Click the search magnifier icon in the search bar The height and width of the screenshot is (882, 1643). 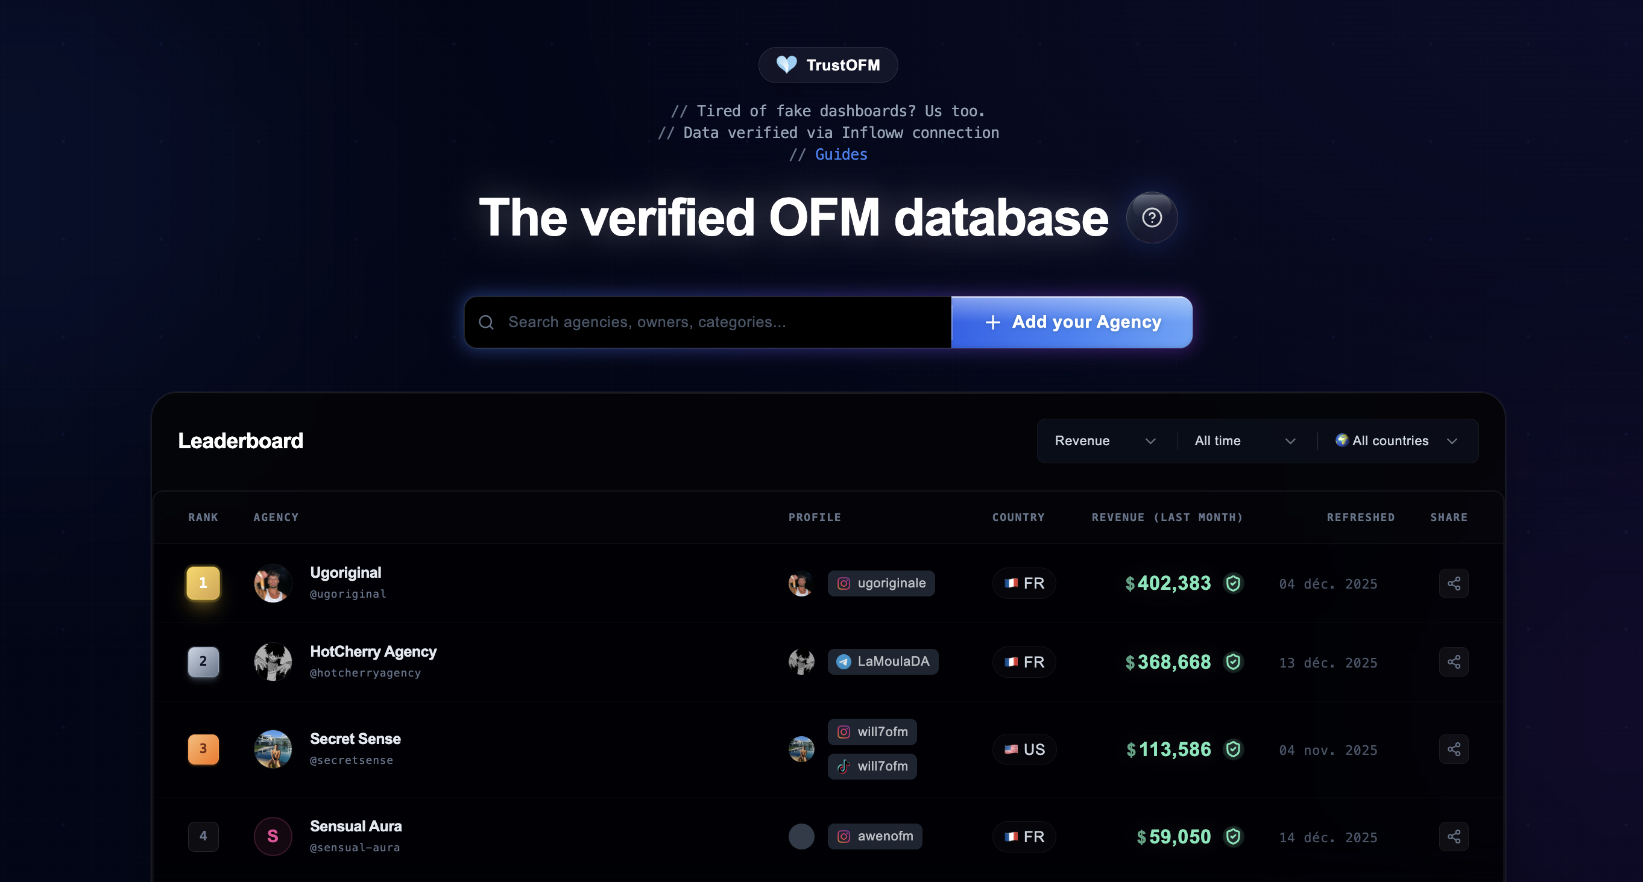click(x=487, y=322)
